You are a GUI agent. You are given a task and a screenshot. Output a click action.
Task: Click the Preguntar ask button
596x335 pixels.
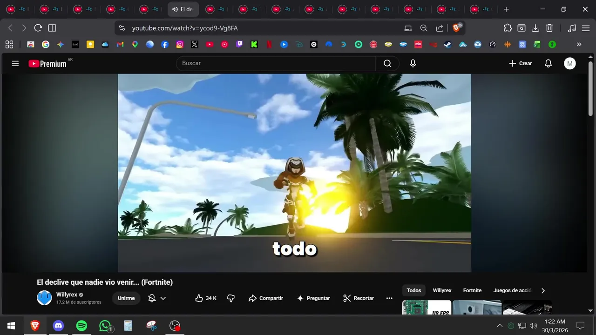313,298
